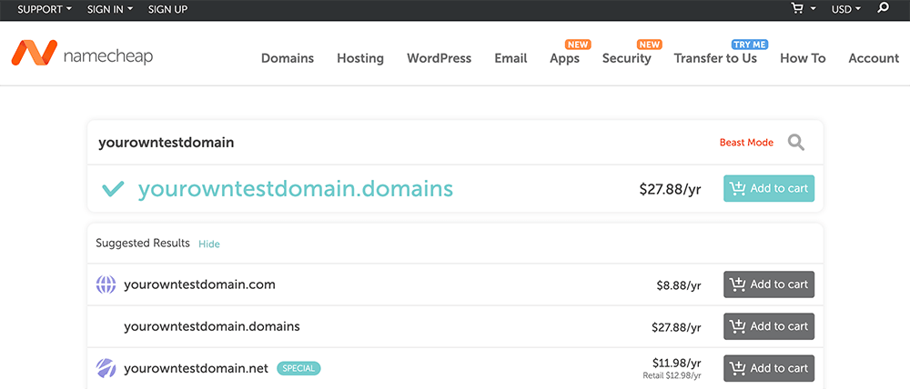Open the WordPress menu
Viewport: 910px width, 389px height.
(440, 58)
